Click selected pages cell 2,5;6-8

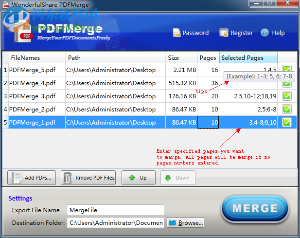click(248, 109)
